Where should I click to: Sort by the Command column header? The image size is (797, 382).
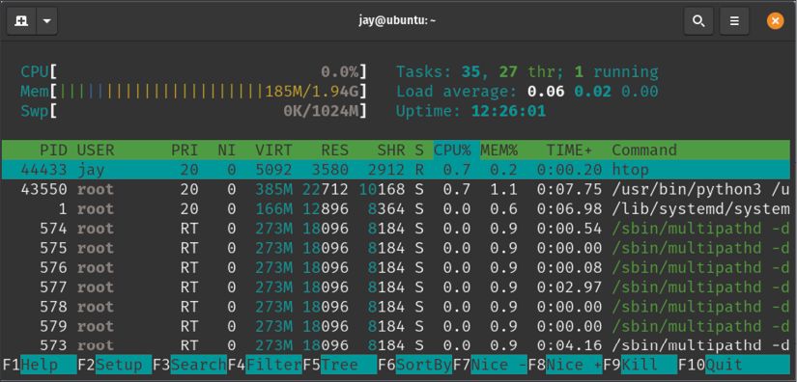click(644, 150)
